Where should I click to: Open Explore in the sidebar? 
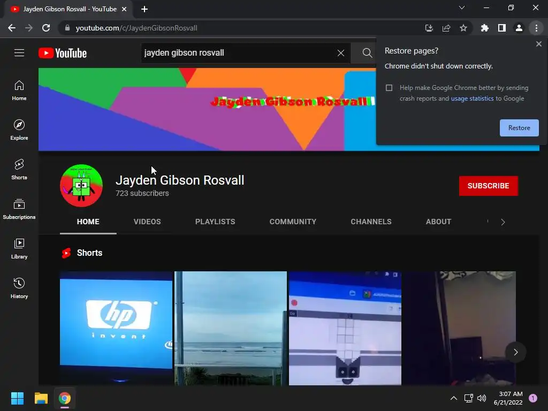pyautogui.click(x=19, y=130)
